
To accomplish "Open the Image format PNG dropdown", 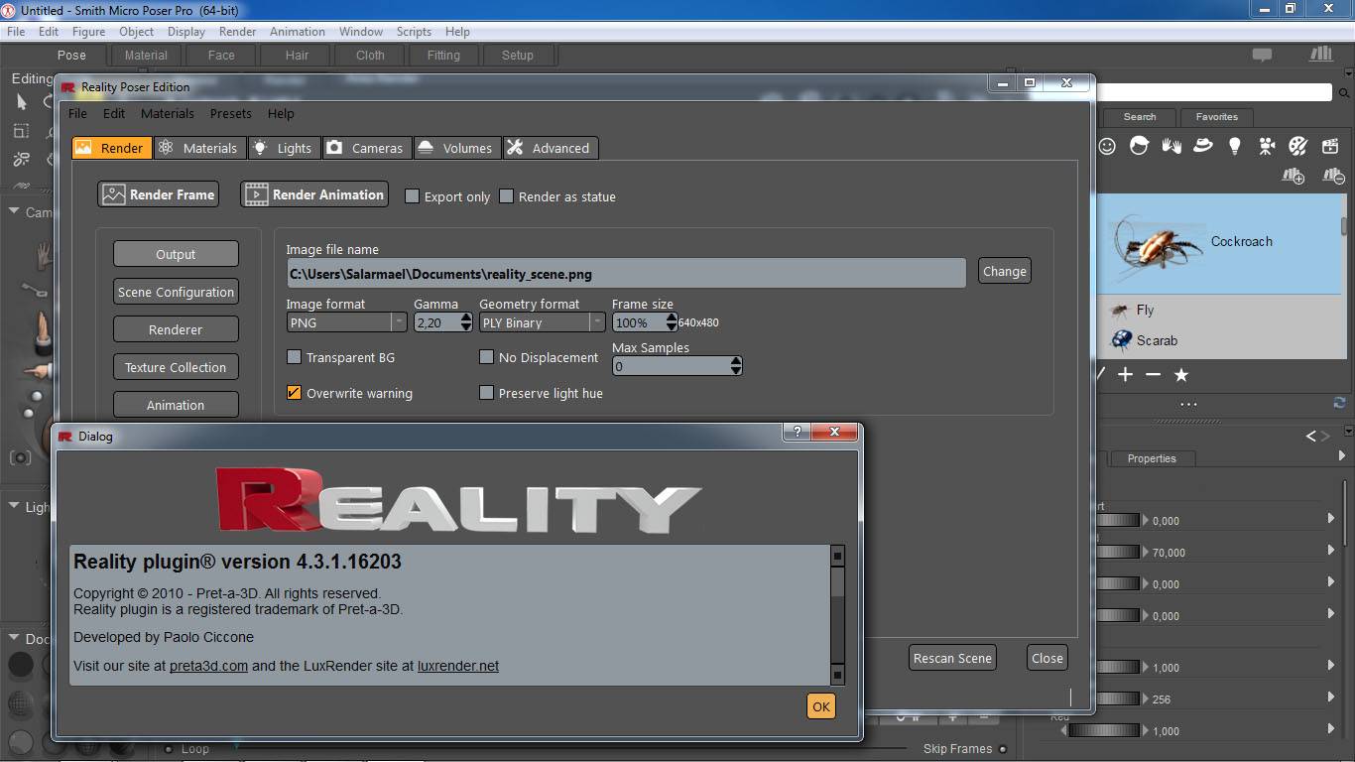I will [346, 322].
